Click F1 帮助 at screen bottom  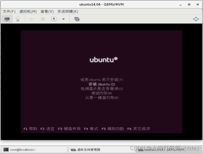point(30,129)
